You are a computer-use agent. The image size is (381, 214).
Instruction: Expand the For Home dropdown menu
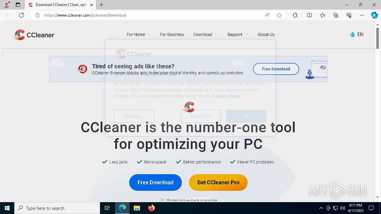(x=138, y=34)
